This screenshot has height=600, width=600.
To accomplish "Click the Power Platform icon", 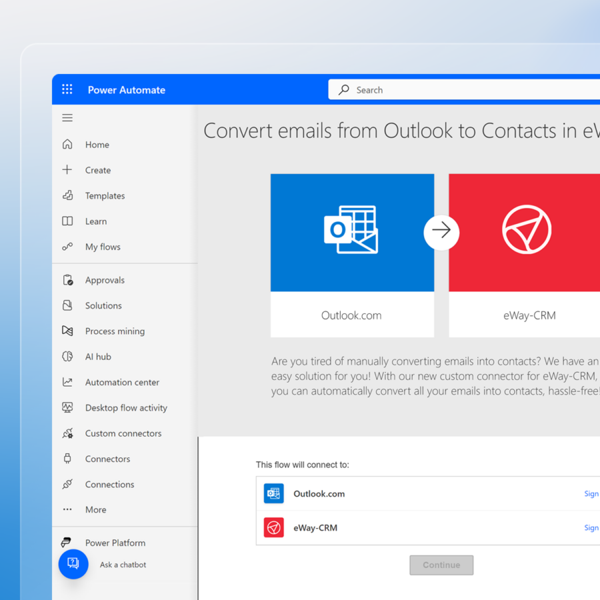I will [67, 542].
